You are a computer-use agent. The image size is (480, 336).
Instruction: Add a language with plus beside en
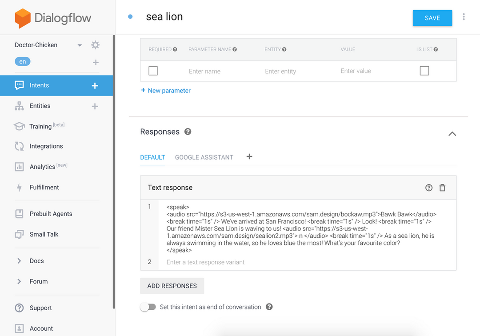click(96, 62)
